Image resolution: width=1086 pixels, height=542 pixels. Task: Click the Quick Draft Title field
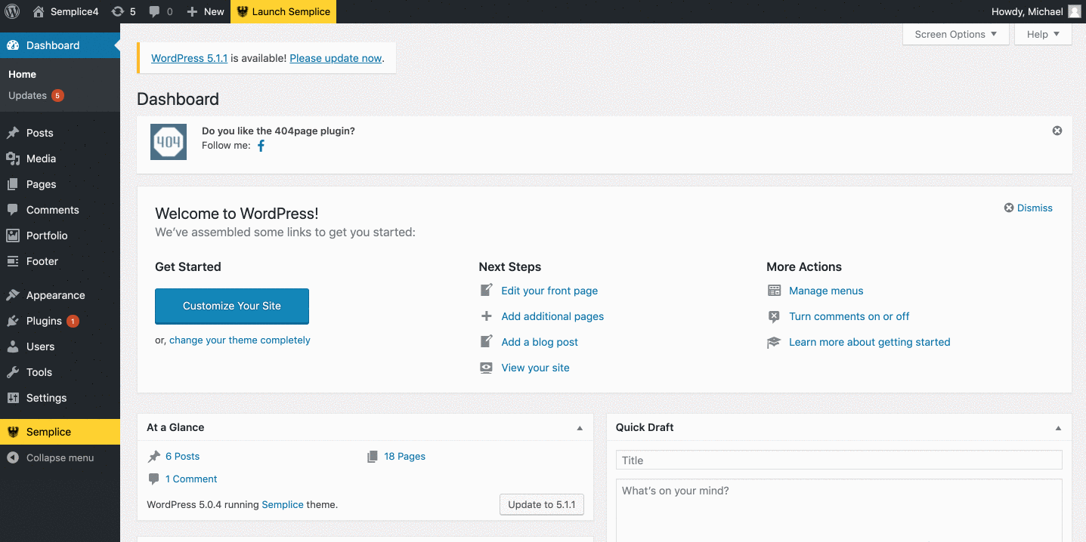tap(839, 460)
